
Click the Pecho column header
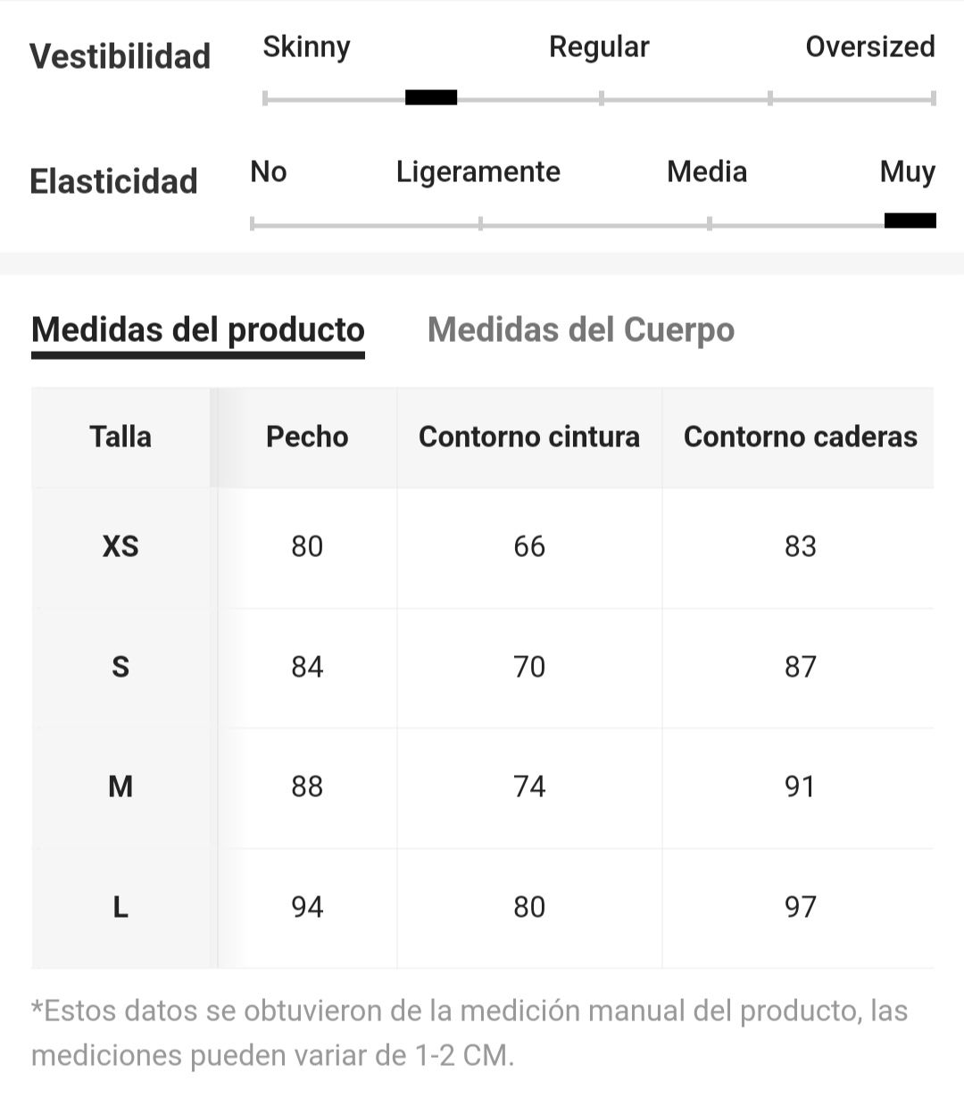coord(307,437)
